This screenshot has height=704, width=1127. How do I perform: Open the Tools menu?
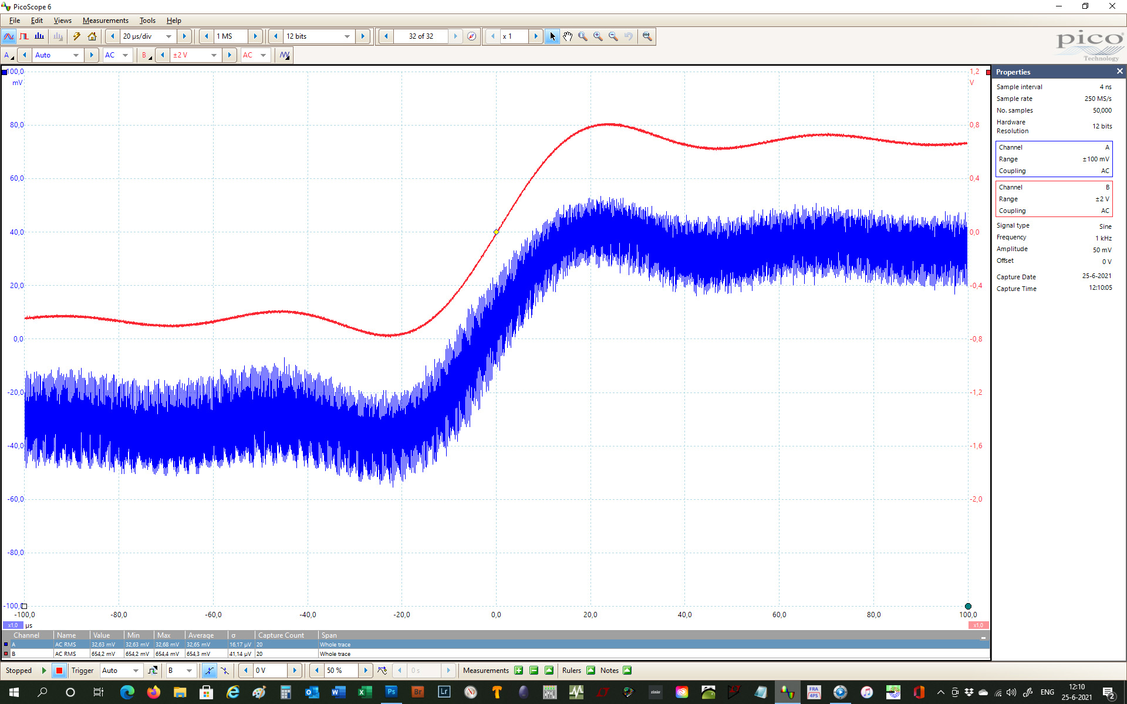click(147, 21)
